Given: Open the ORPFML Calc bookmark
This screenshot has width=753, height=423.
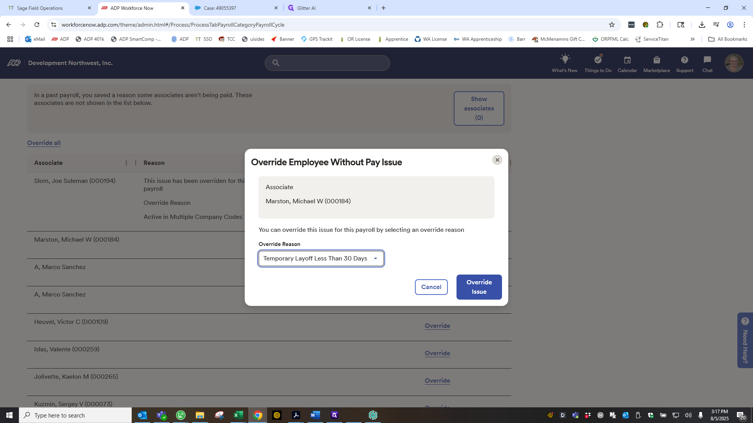Looking at the screenshot, I should click(611, 39).
